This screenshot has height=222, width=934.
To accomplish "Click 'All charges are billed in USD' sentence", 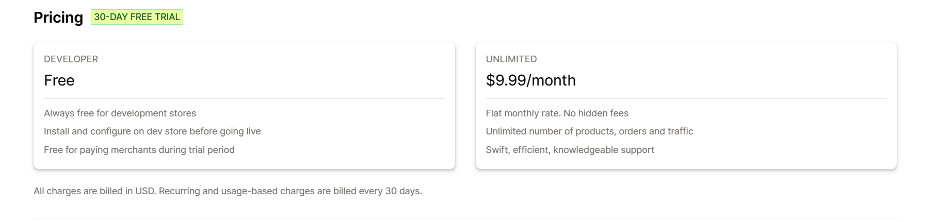I will click(94, 191).
